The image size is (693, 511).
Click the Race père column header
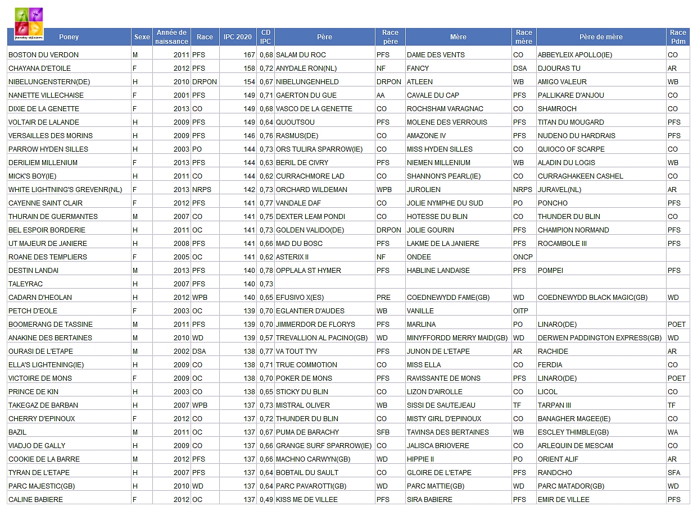390,37
